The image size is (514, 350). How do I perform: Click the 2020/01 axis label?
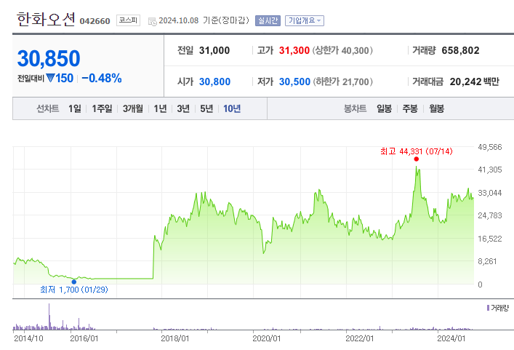coord(267,338)
